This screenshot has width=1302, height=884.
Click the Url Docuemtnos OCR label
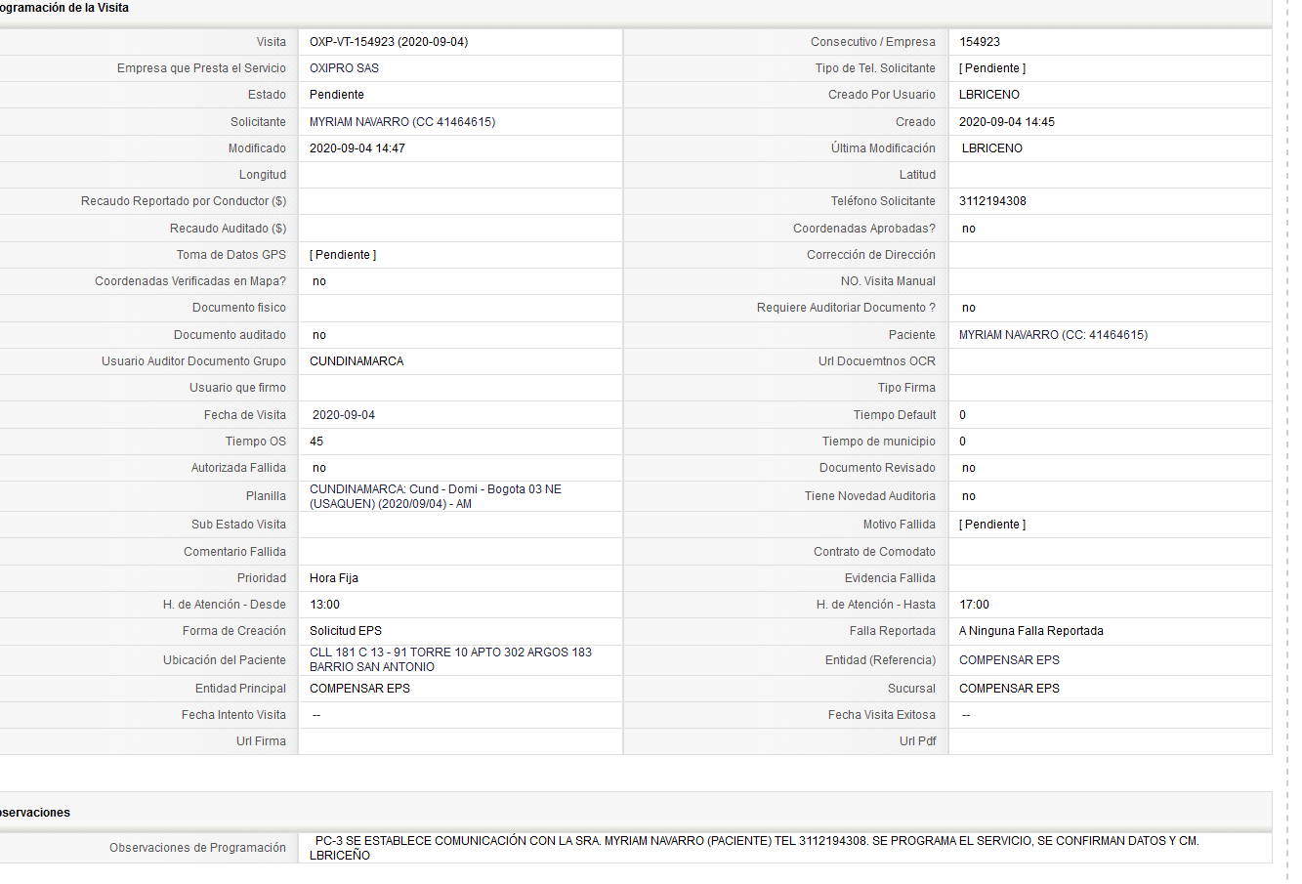coord(877,361)
